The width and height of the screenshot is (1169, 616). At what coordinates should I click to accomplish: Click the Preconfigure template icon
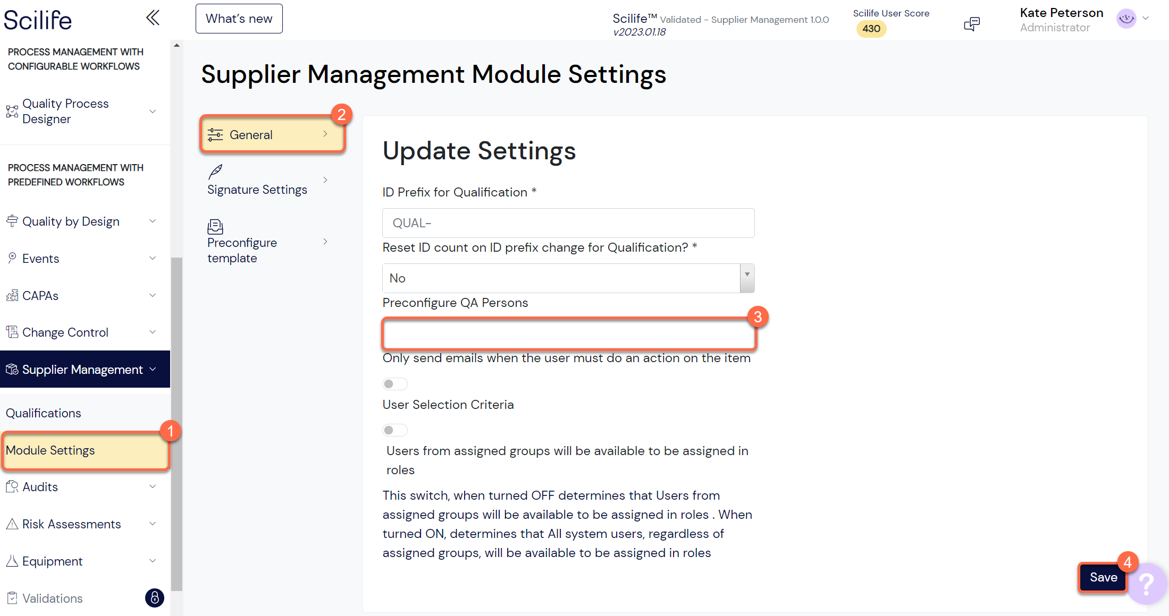pos(215,227)
